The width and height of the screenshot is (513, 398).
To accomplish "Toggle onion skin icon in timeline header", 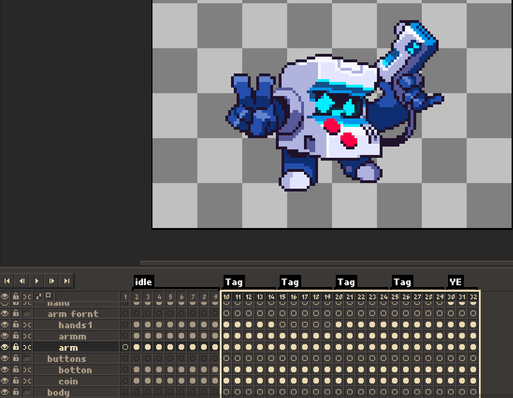I will click(x=49, y=296).
